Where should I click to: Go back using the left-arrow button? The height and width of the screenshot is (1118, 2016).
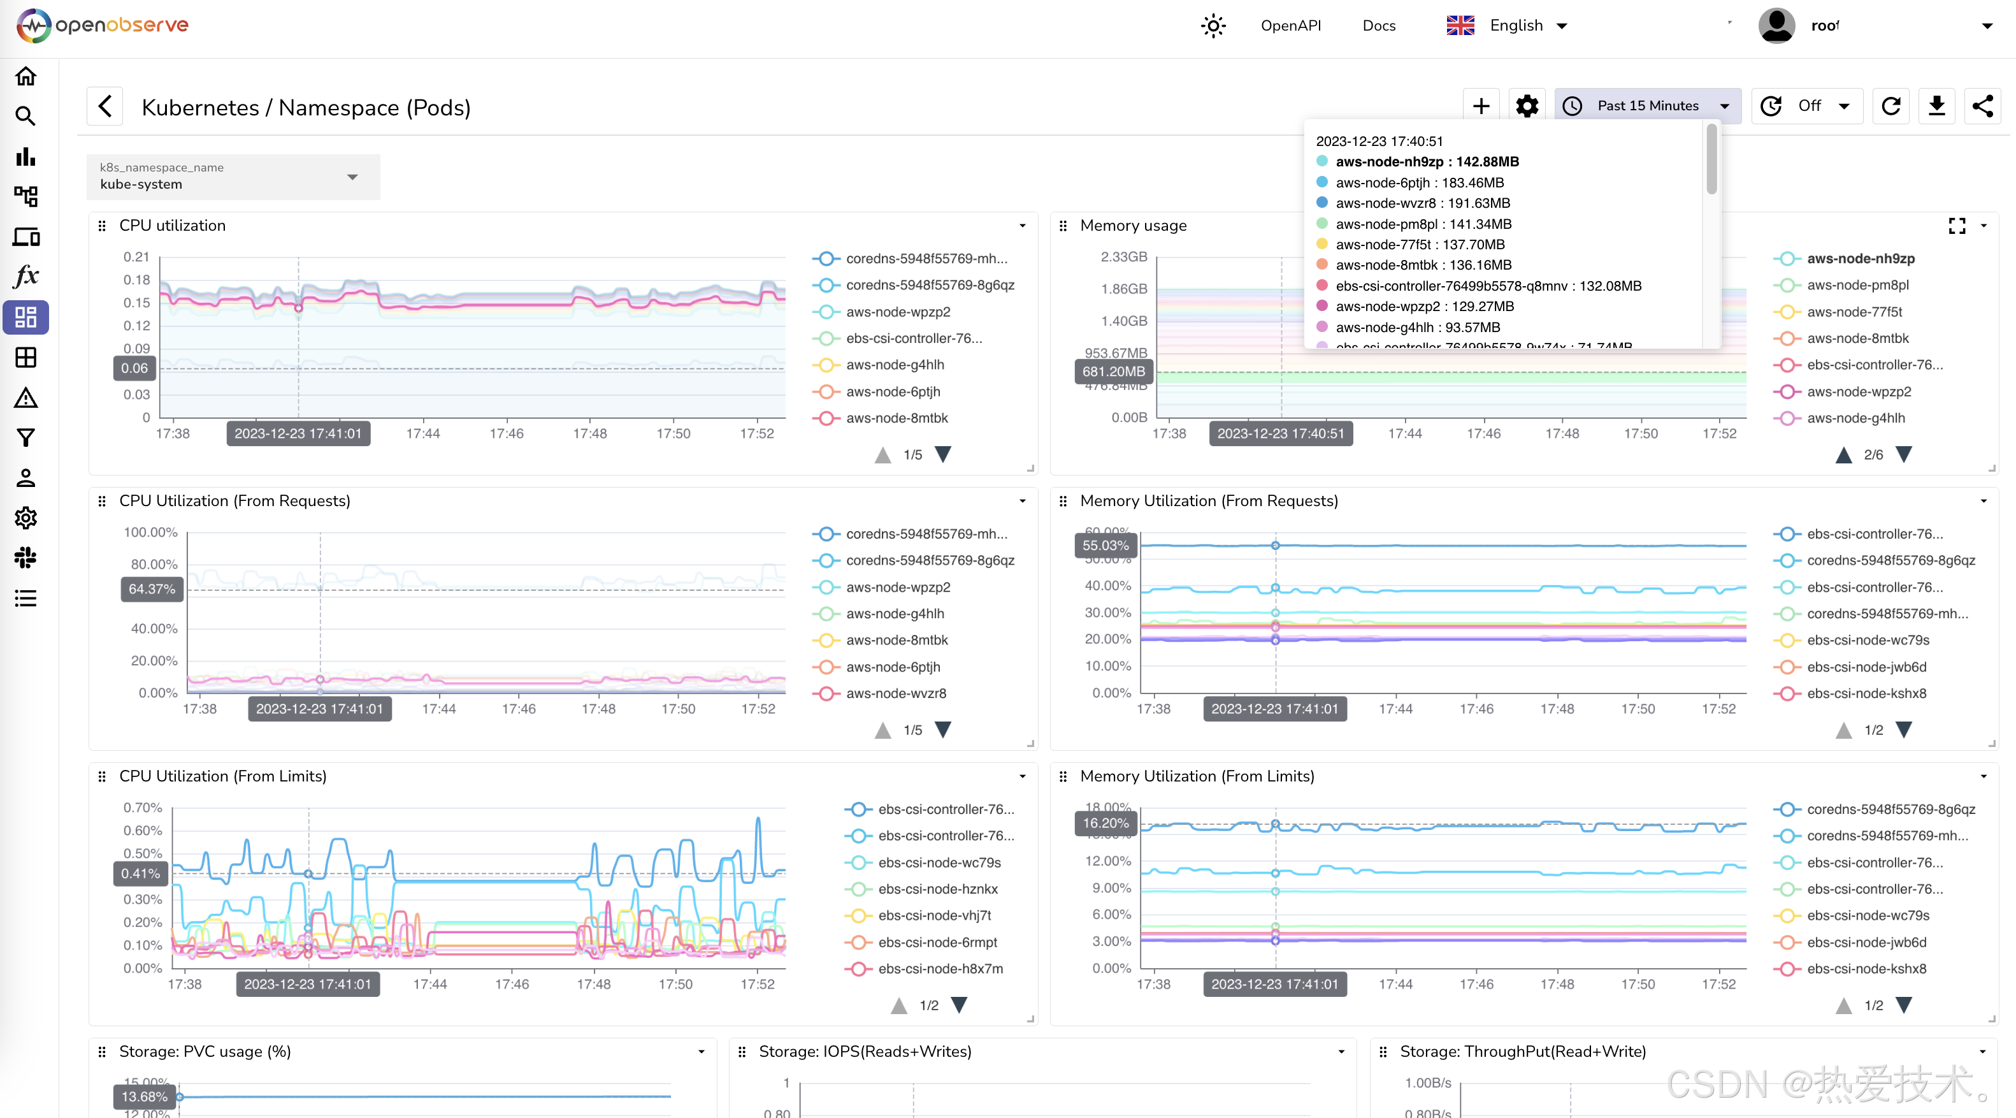(105, 106)
